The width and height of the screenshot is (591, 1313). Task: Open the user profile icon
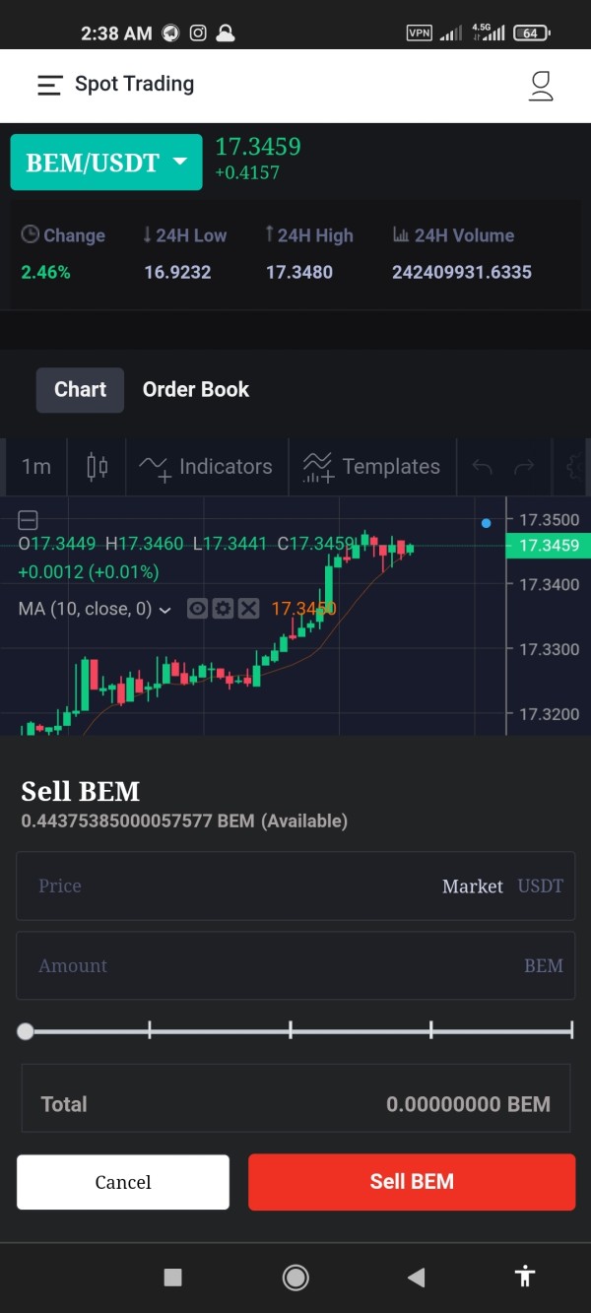(x=541, y=86)
